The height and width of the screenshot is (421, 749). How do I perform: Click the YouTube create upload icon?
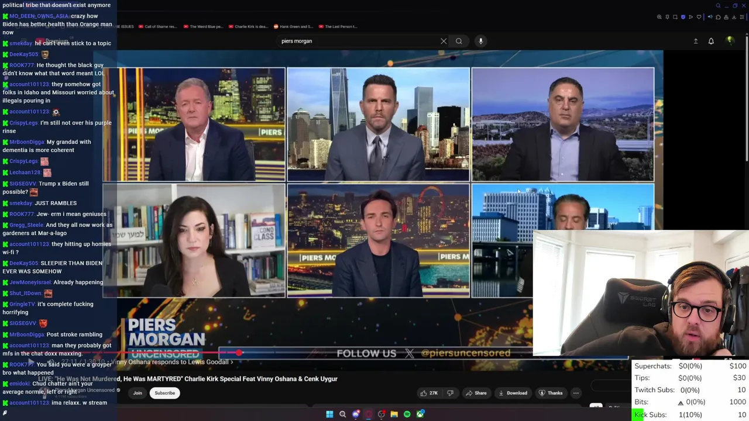coord(696,41)
